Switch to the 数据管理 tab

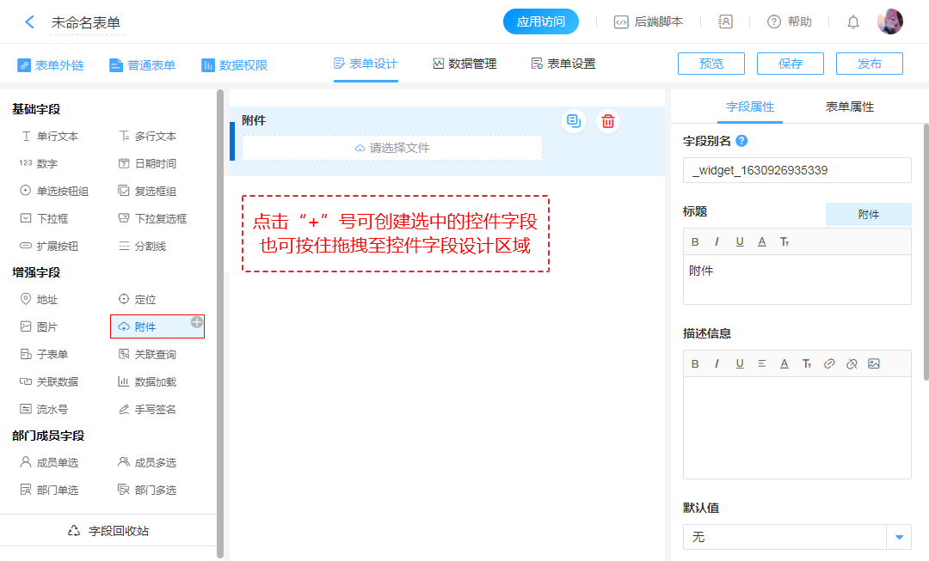coord(464,64)
